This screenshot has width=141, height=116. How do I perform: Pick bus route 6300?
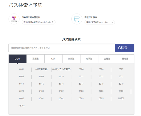(x=121, y=91)
